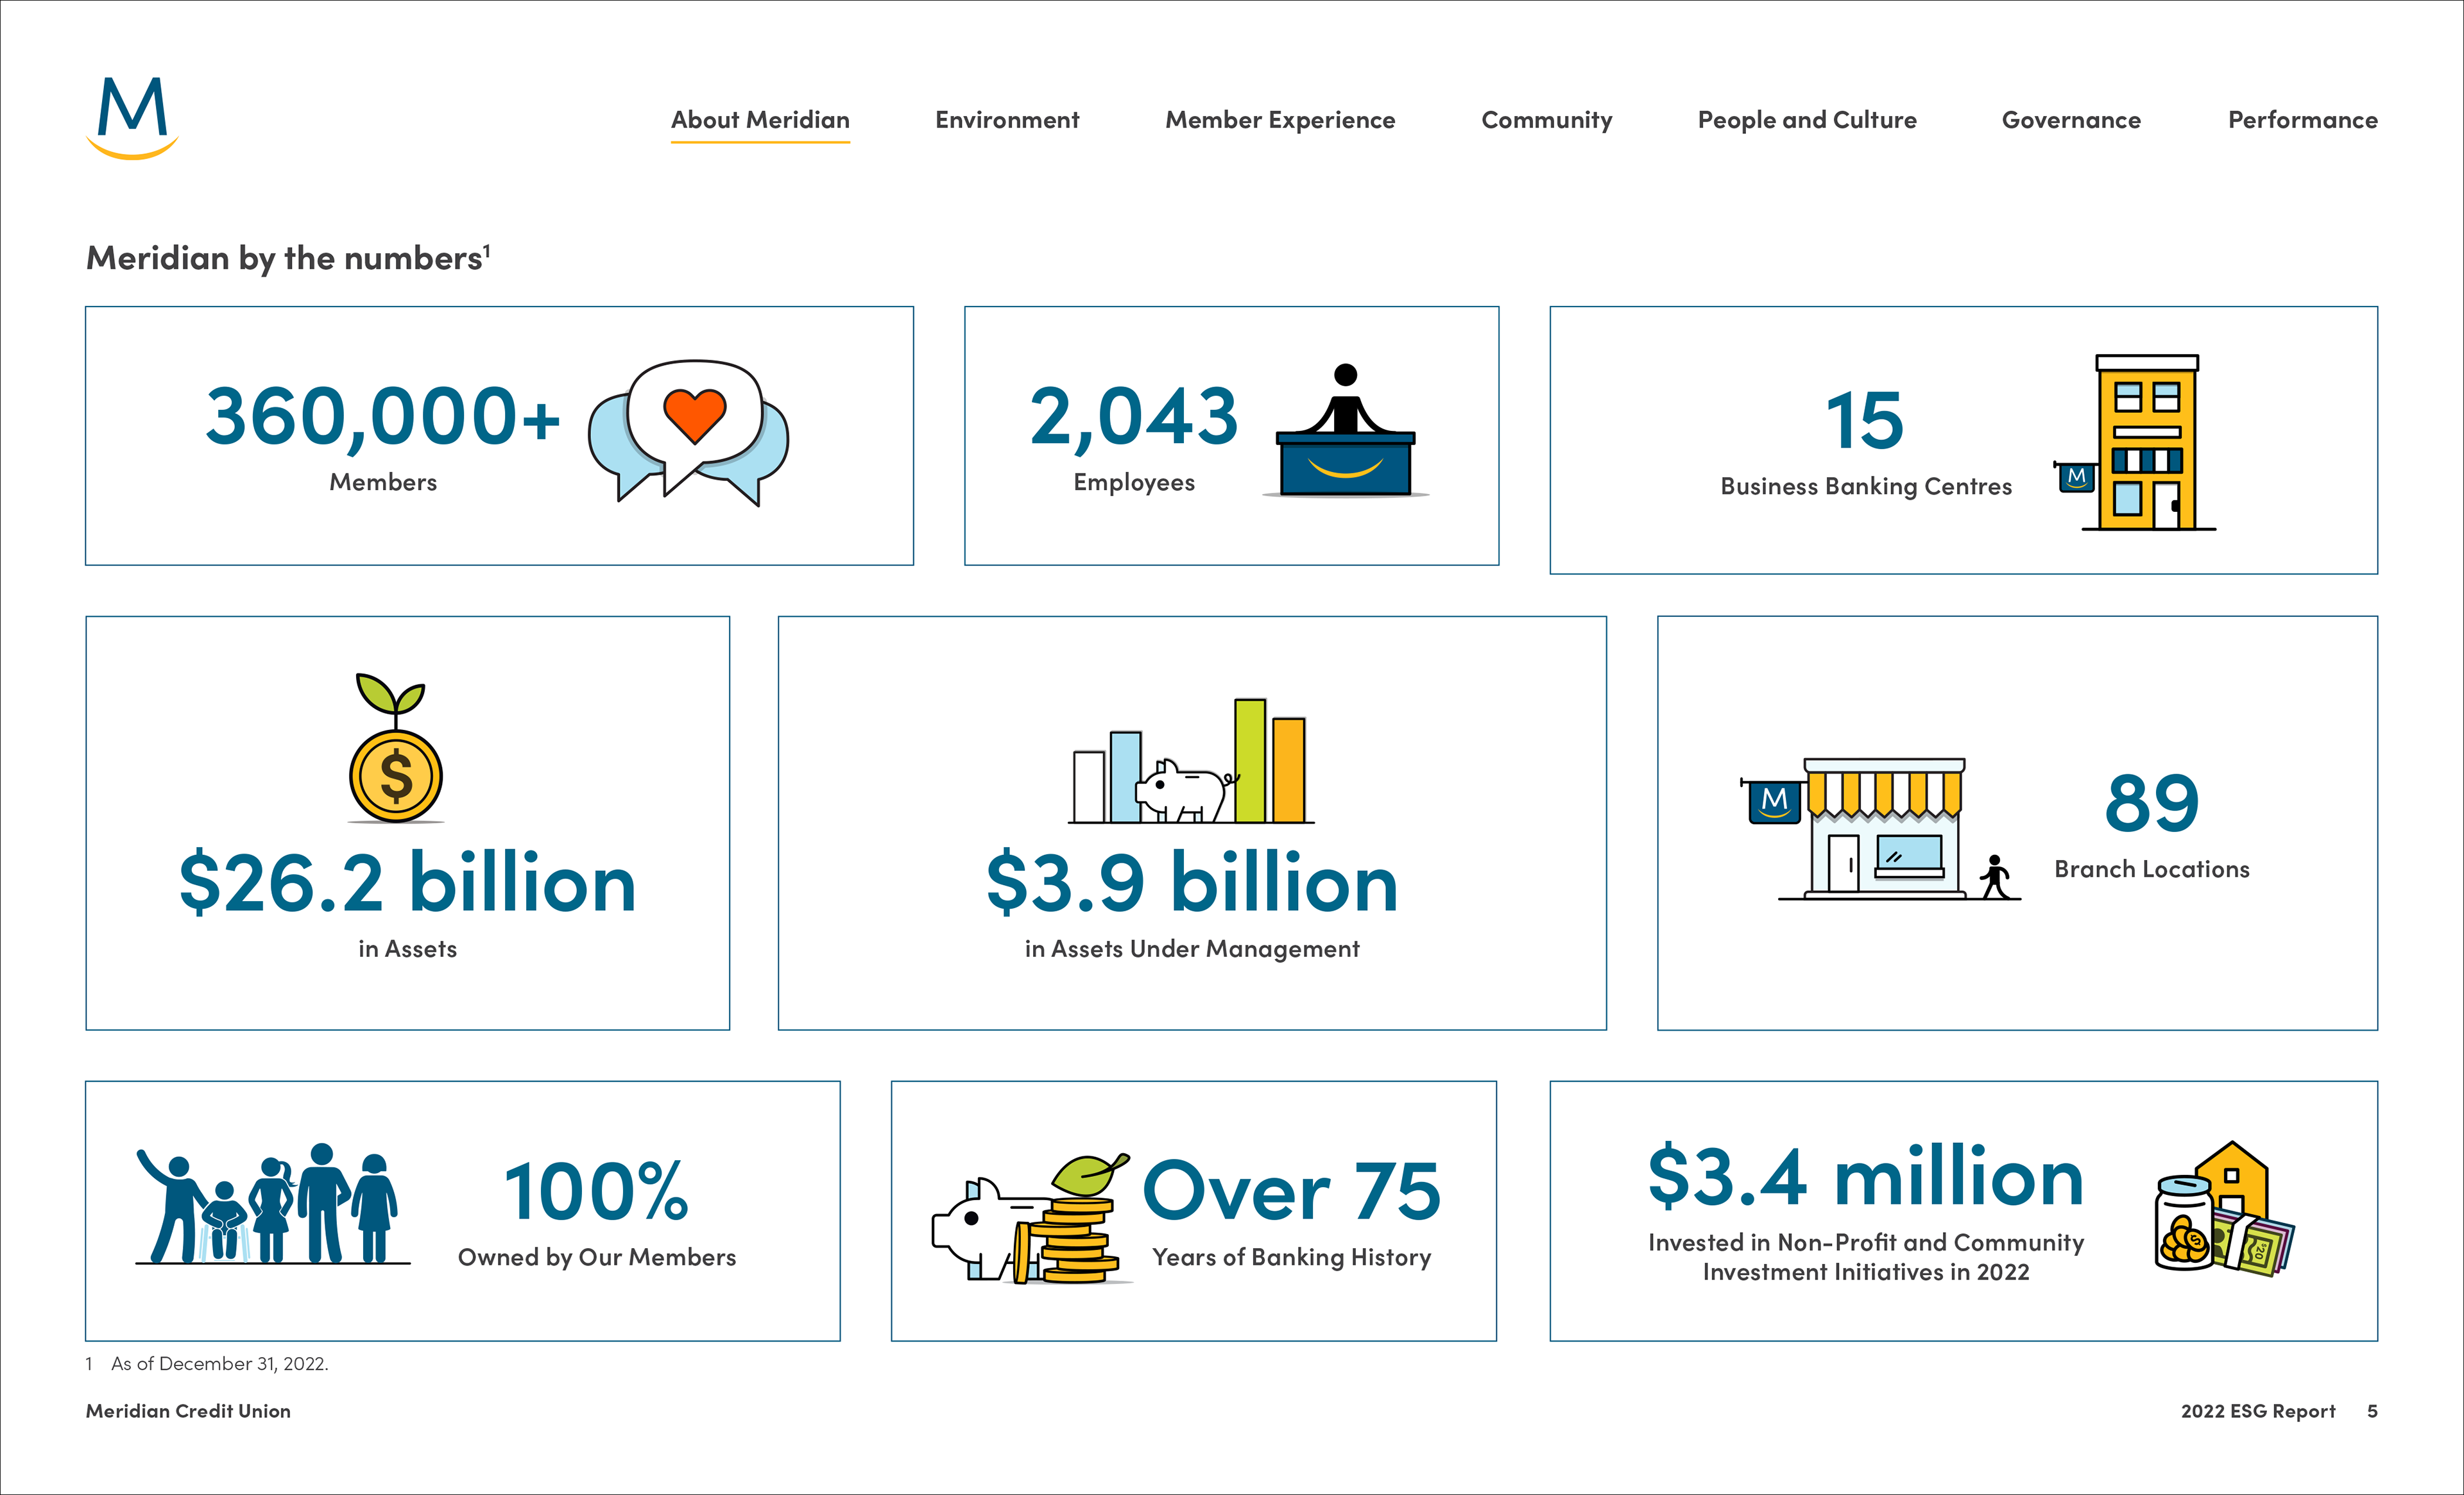Open the Member Experience tab
Viewport: 2464px width, 1495px height.
[x=1280, y=120]
